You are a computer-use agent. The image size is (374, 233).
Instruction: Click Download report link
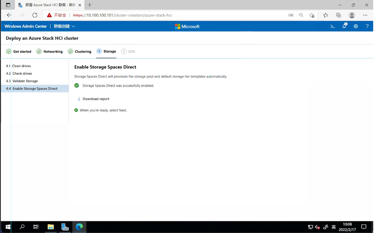(x=96, y=99)
